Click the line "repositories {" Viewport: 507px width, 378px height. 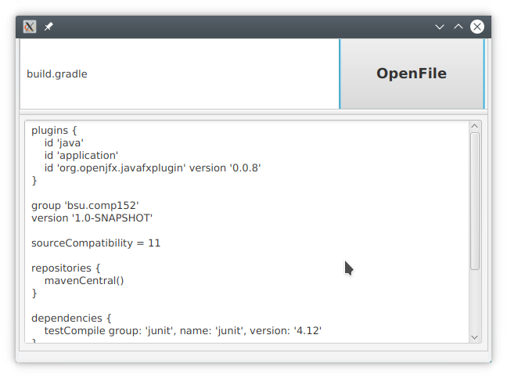pos(66,268)
